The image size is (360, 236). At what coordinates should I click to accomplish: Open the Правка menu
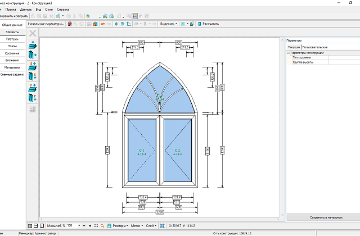(11, 10)
